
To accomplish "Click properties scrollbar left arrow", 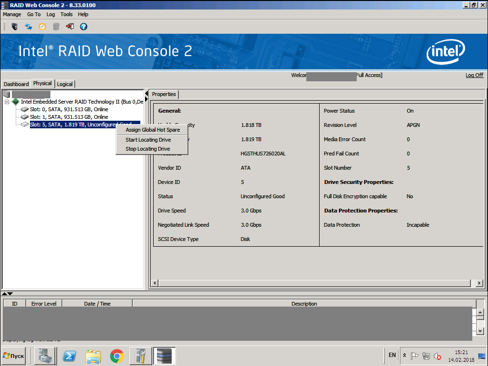I will tap(155, 283).
